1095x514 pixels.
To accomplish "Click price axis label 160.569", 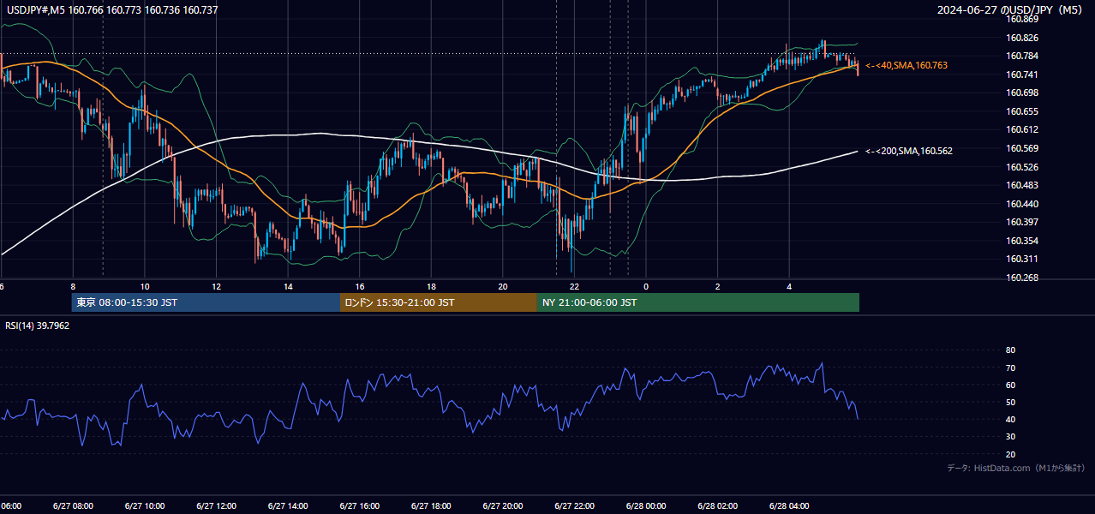I will (1022, 148).
